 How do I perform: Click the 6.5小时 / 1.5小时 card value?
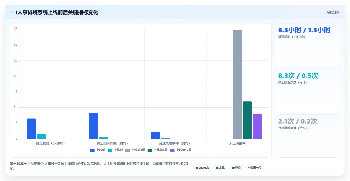[304, 30]
